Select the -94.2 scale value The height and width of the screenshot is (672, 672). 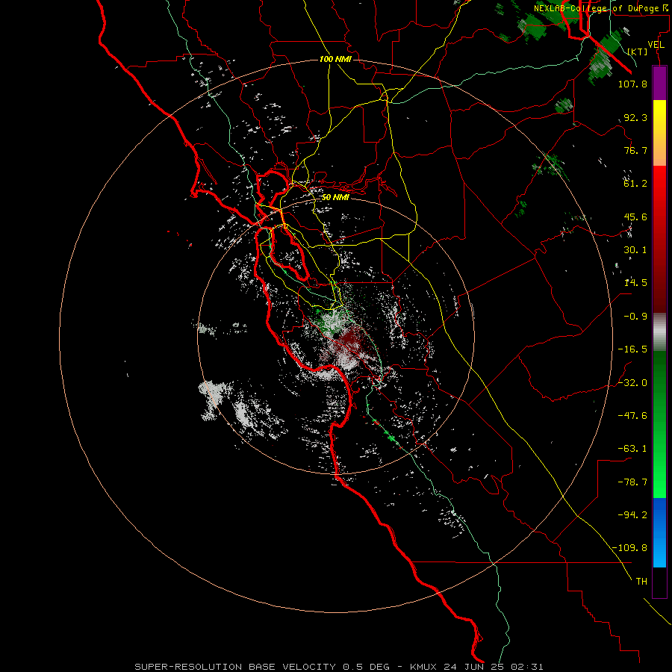632,515
